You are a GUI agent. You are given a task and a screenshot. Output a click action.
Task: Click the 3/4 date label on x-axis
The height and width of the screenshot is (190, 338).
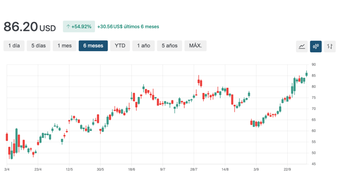point(7,169)
